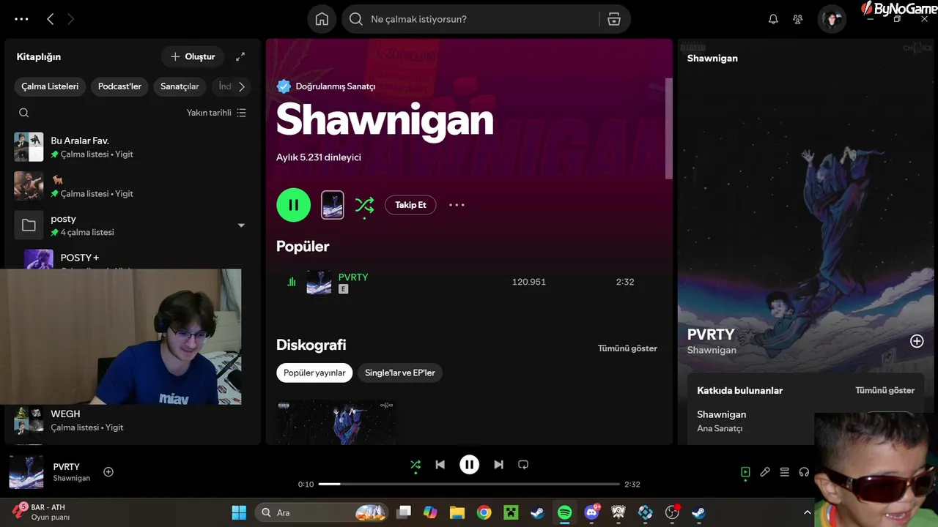Viewport: 938px width, 527px height.
Task: Filter library by Çalma Listeleri
Action: [x=50, y=86]
